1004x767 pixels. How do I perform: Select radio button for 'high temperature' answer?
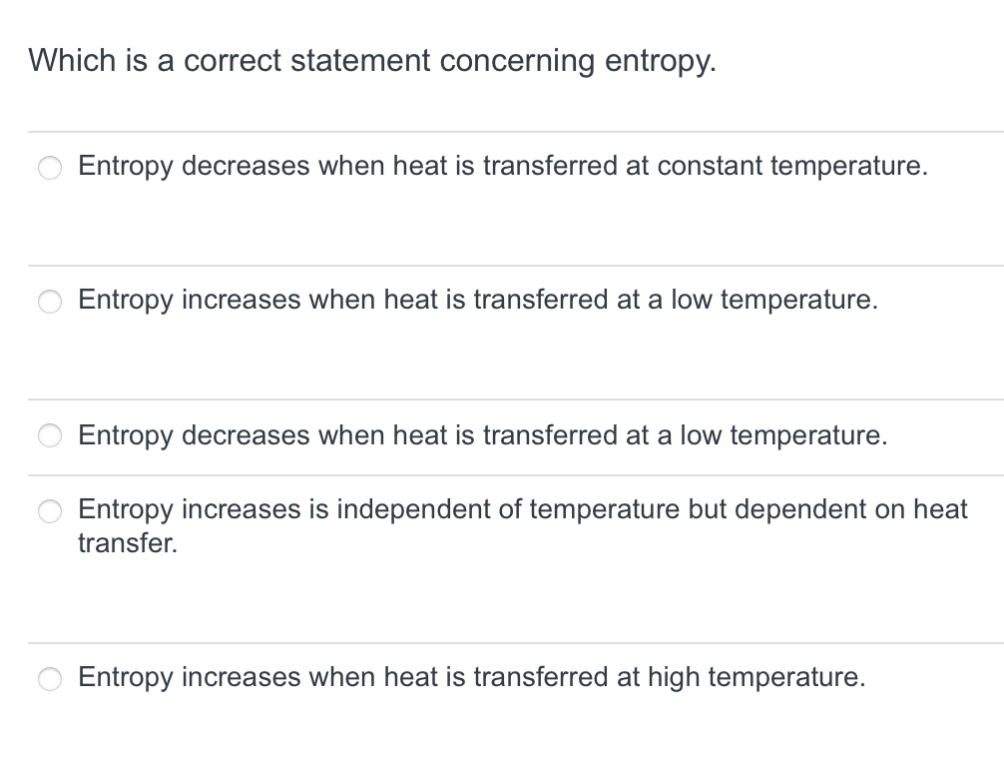50,679
